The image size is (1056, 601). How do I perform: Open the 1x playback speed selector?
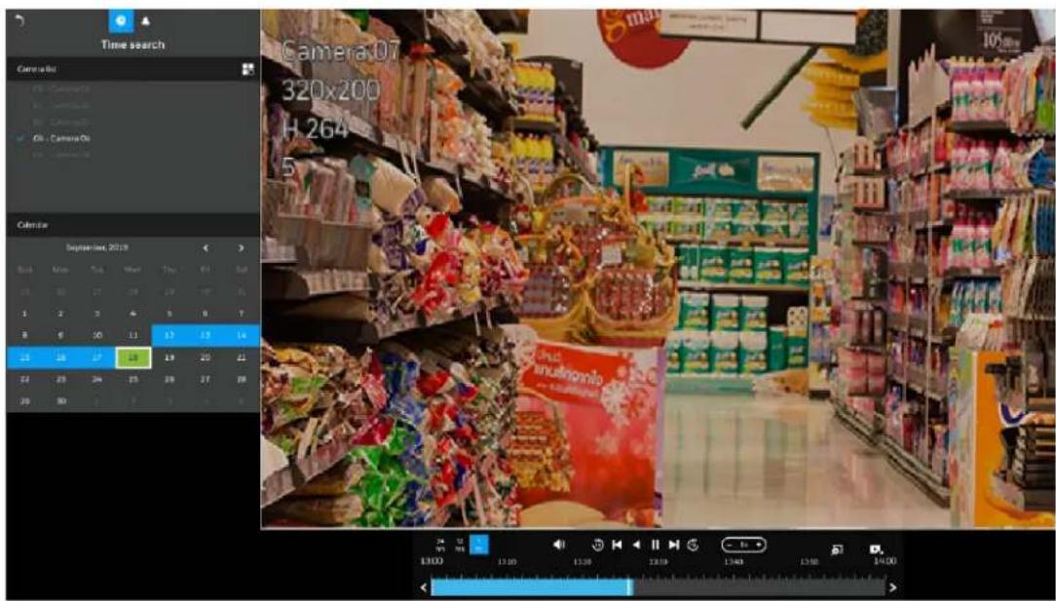[744, 545]
